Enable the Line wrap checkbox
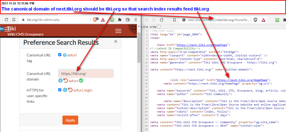 click(159, 27)
